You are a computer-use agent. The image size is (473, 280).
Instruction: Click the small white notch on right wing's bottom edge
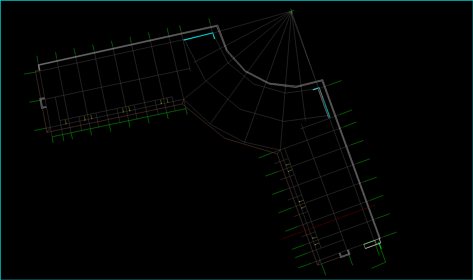[344, 254]
